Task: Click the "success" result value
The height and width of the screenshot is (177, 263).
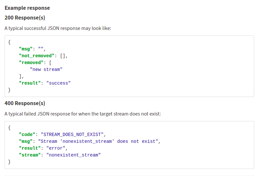Action: click(x=59, y=83)
